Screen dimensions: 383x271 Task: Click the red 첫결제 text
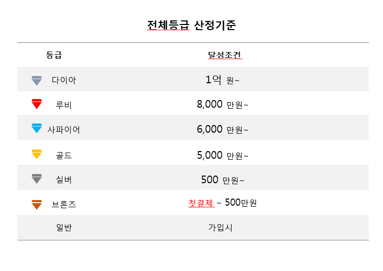point(201,203)
